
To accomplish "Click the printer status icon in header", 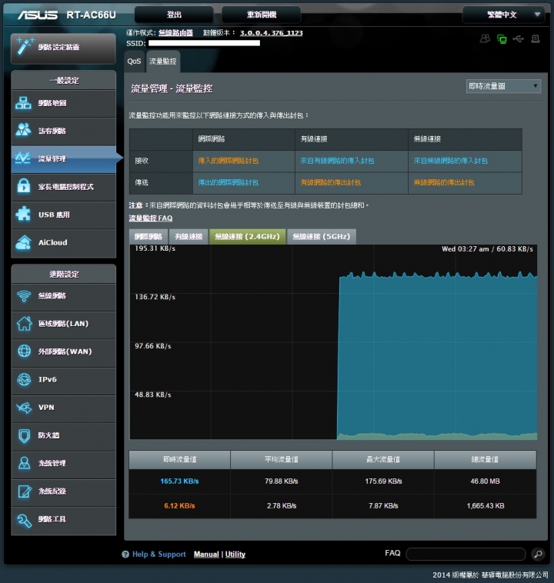I will point(536,38).
